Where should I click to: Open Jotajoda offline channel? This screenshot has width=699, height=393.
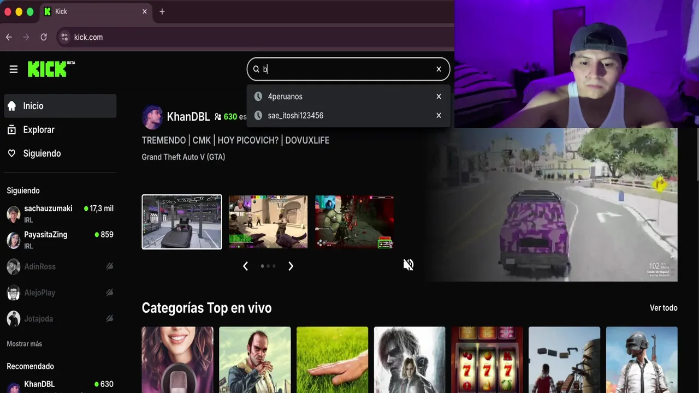pos(60,319)
